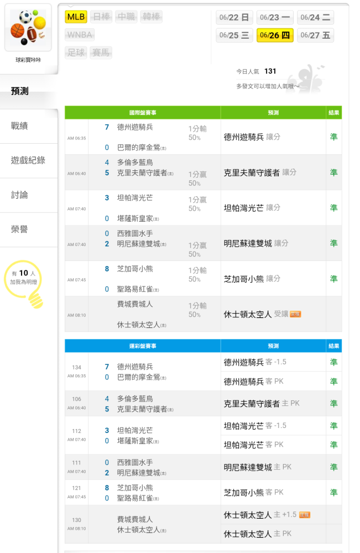Choose date 06/23 一

(275, 17)
